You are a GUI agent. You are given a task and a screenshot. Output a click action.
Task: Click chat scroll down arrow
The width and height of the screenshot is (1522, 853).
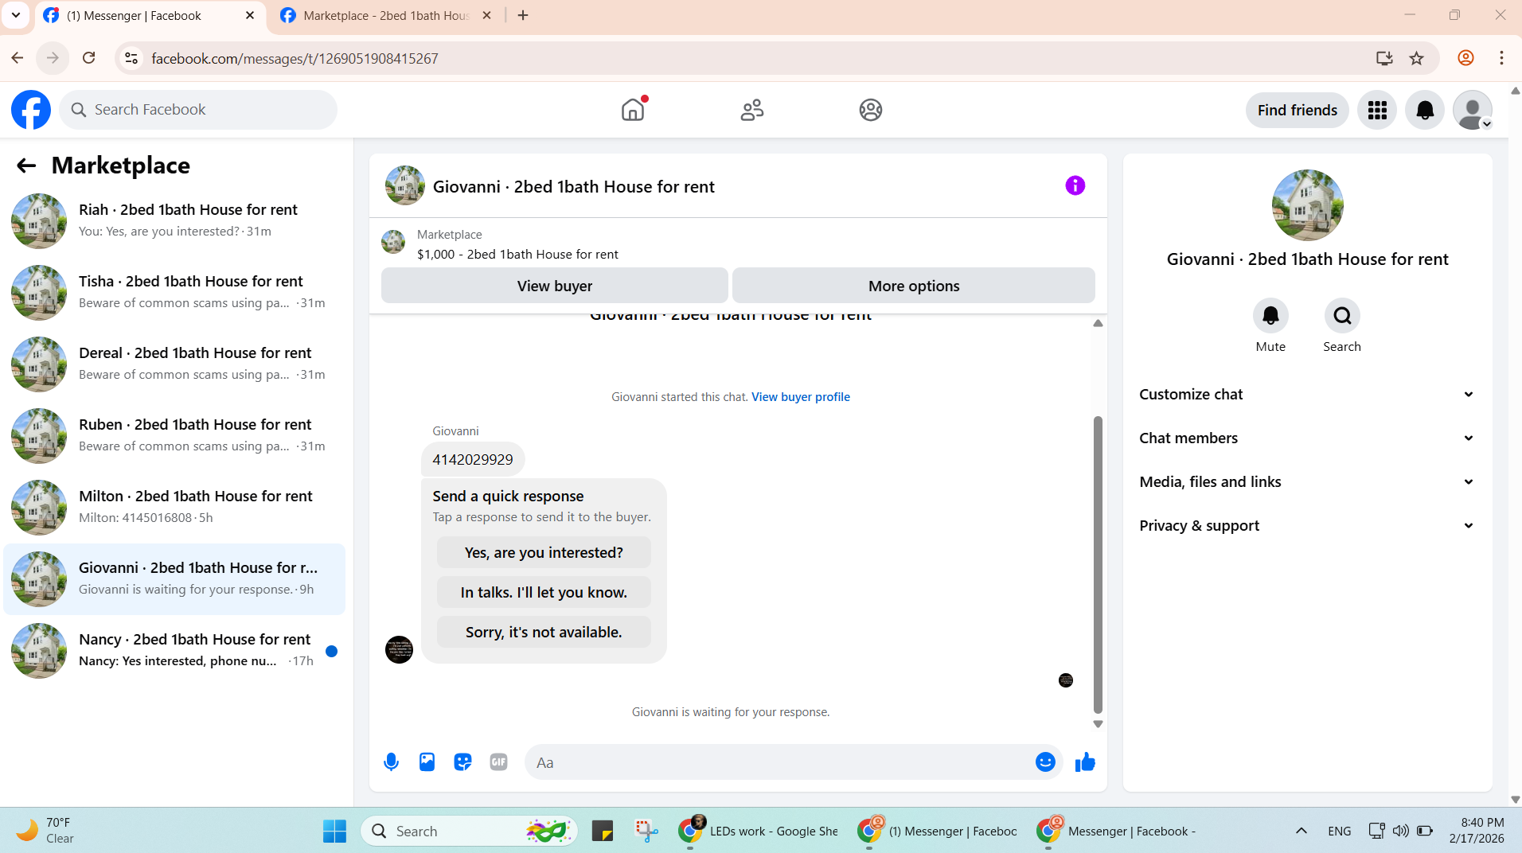click(1098, 724)
